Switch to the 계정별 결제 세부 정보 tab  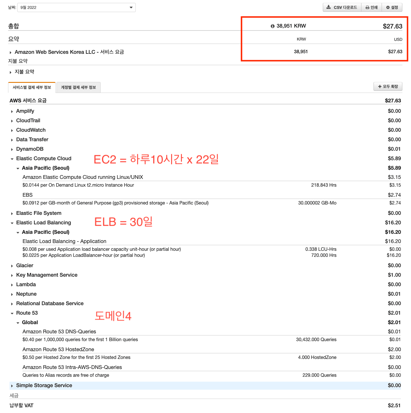[x=78, y=87]
